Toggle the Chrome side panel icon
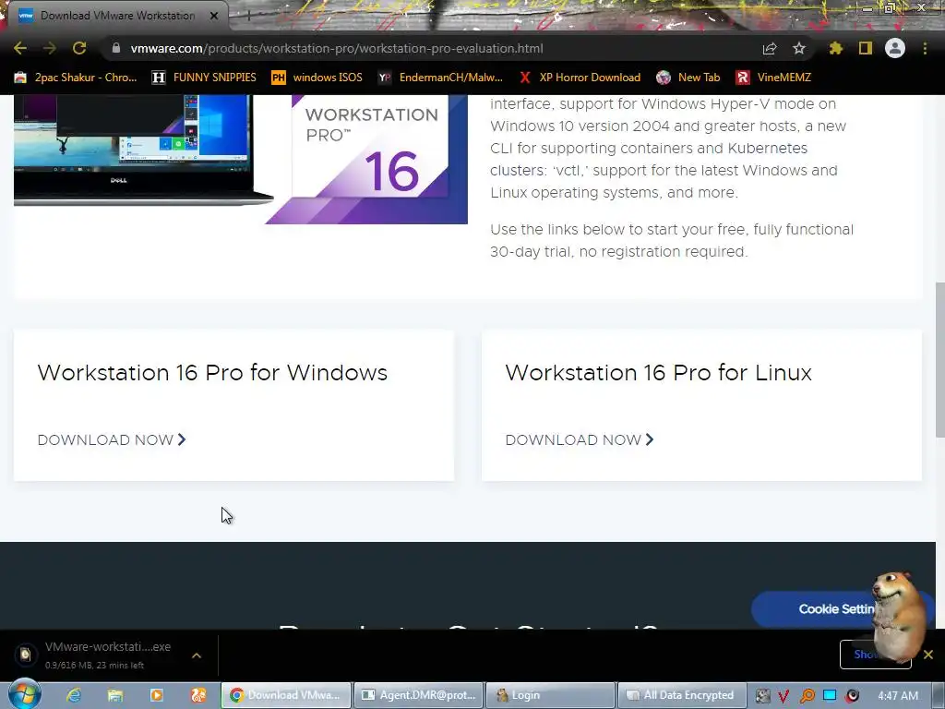 point(866,48)
